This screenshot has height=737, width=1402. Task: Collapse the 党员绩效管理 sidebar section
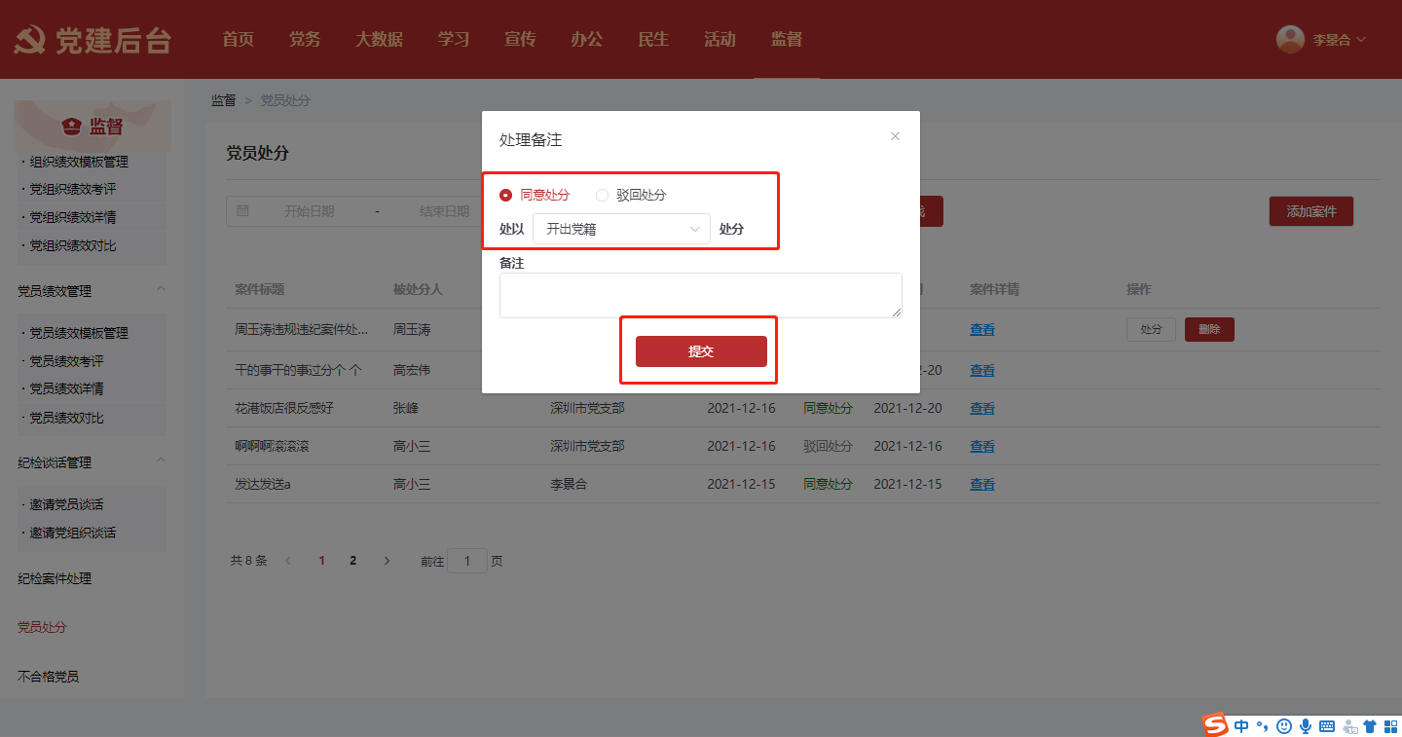click(161, 289)
